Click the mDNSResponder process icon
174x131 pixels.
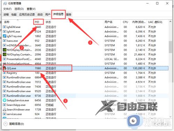pos(5,45)
